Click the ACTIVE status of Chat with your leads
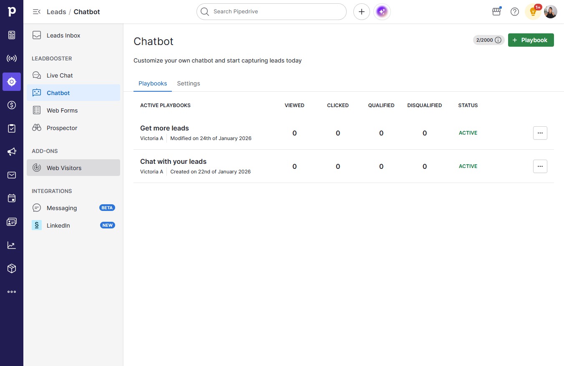Image resolution: width=564 pixels, height=366 pixels. tap(468, 166)
